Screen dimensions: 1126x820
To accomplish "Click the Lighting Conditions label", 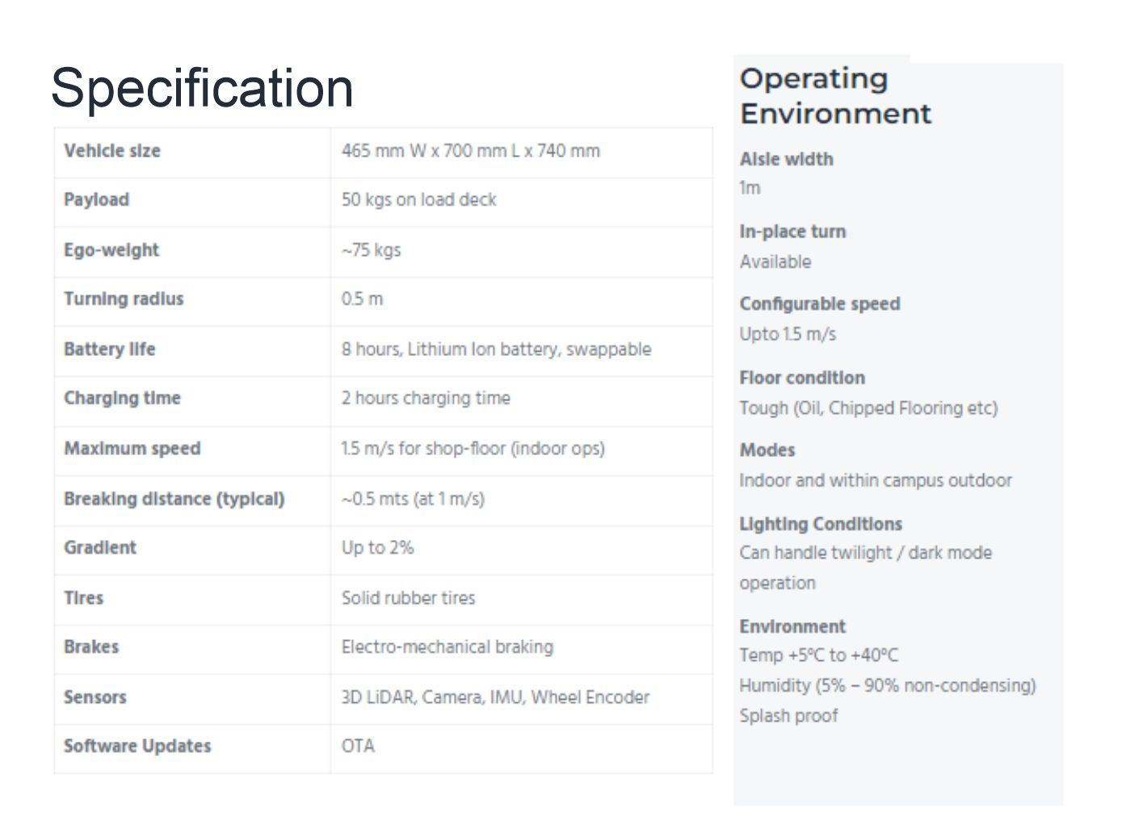I will click(821, 525).
